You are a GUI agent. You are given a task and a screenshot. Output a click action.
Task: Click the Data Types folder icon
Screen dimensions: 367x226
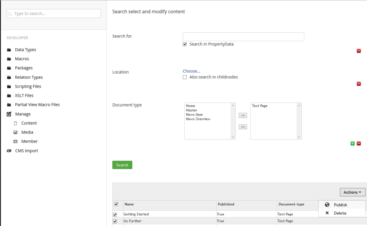pyautogui.click(x=9, y=50)
